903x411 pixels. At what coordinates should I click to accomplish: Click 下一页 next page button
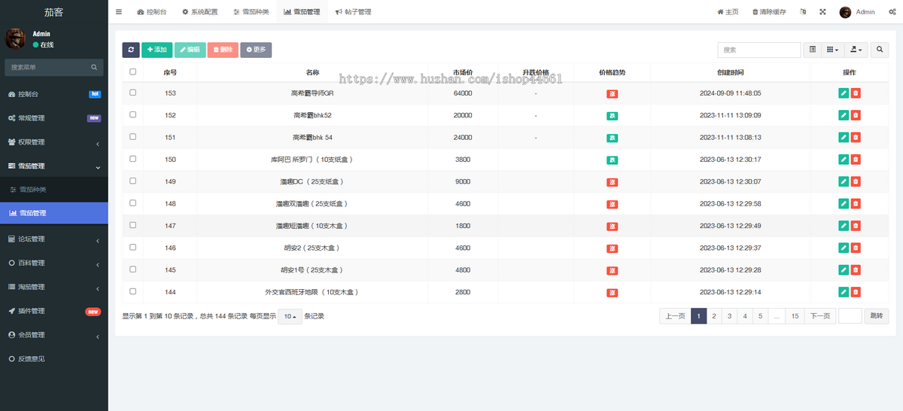(x=819, y=316)
